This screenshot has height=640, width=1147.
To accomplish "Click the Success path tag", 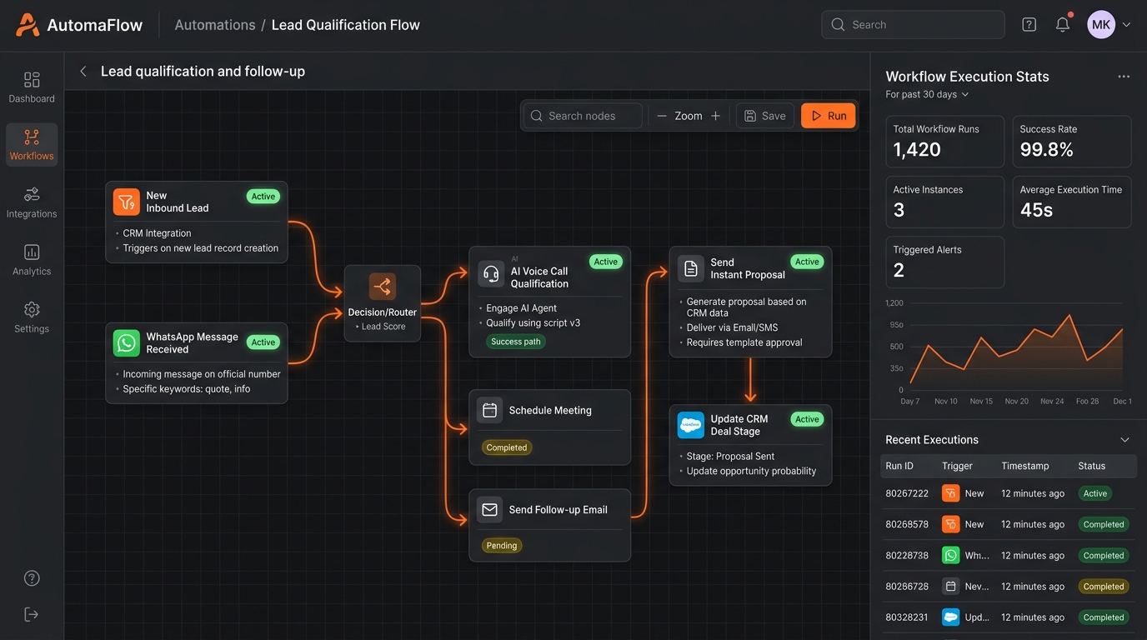I will coord(516,342).
